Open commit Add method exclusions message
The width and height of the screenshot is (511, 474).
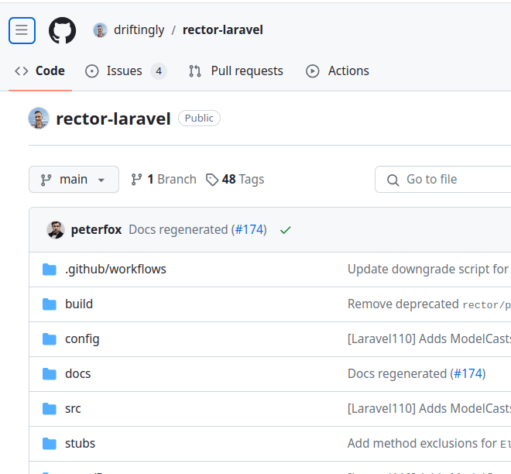click(429, 444)
